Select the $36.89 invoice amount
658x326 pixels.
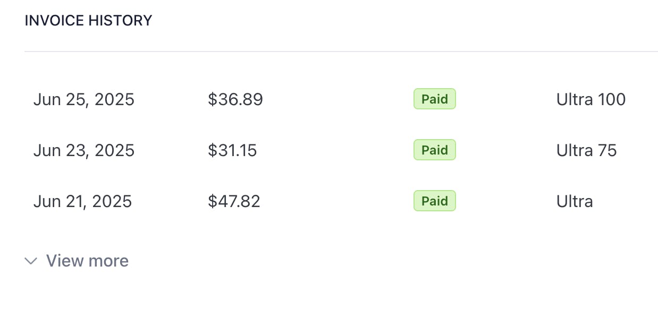point(235,99)
